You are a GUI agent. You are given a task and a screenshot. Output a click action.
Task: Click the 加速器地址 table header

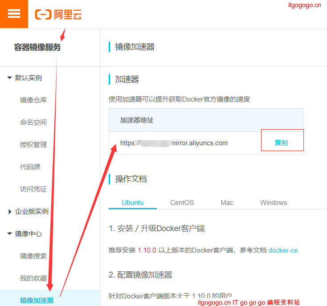[x=137, y=120]
